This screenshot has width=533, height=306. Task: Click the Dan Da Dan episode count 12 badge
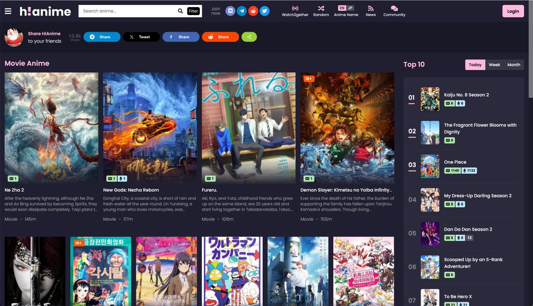tap(470, 238)
